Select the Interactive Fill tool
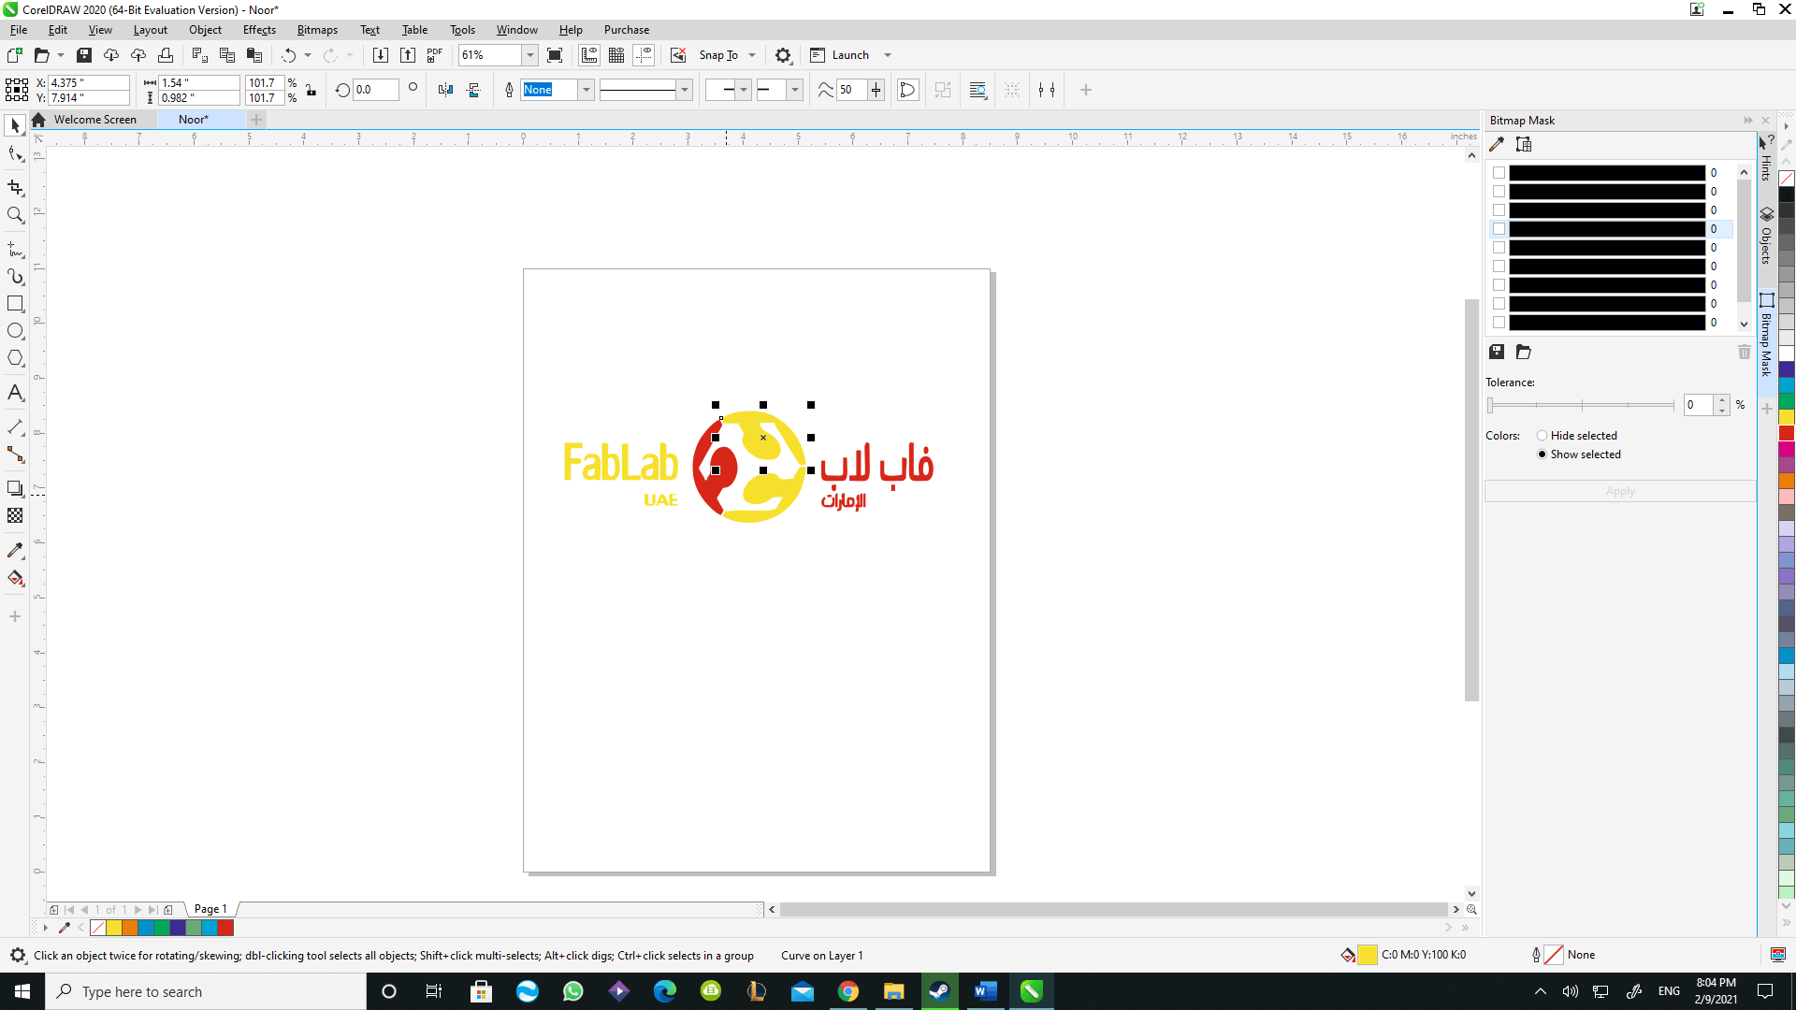 tap(15, 578)
